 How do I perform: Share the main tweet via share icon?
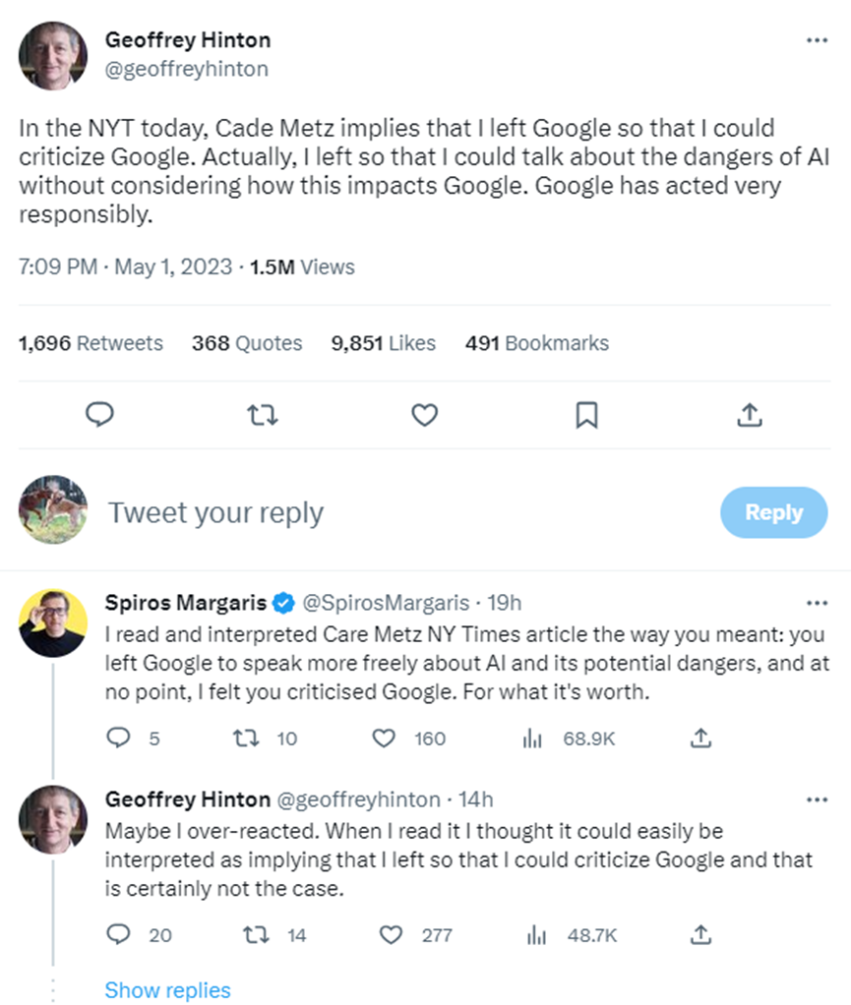pos(750,416)
